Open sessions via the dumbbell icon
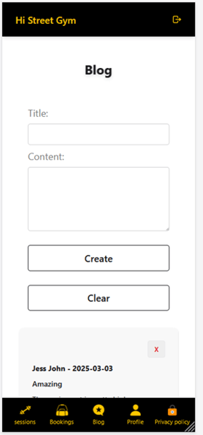203x435 pixels. tap(25, 411)
